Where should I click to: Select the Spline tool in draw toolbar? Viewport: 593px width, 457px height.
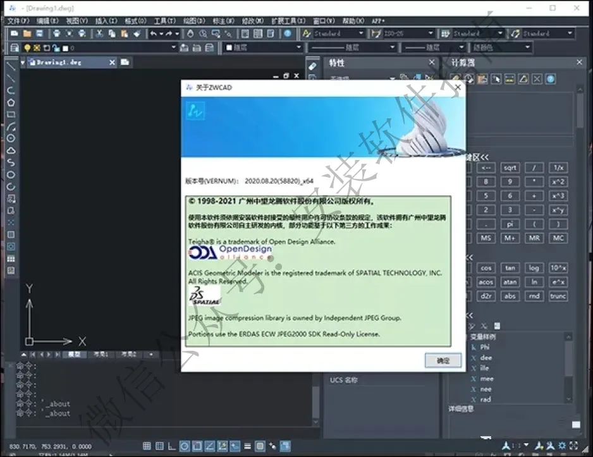click(x=11, y=162)
